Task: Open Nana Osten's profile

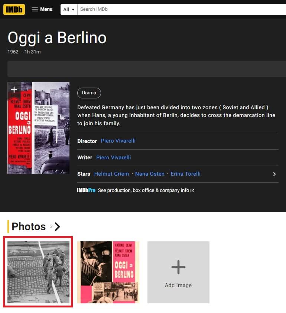Action: click(x=150, y=174)
